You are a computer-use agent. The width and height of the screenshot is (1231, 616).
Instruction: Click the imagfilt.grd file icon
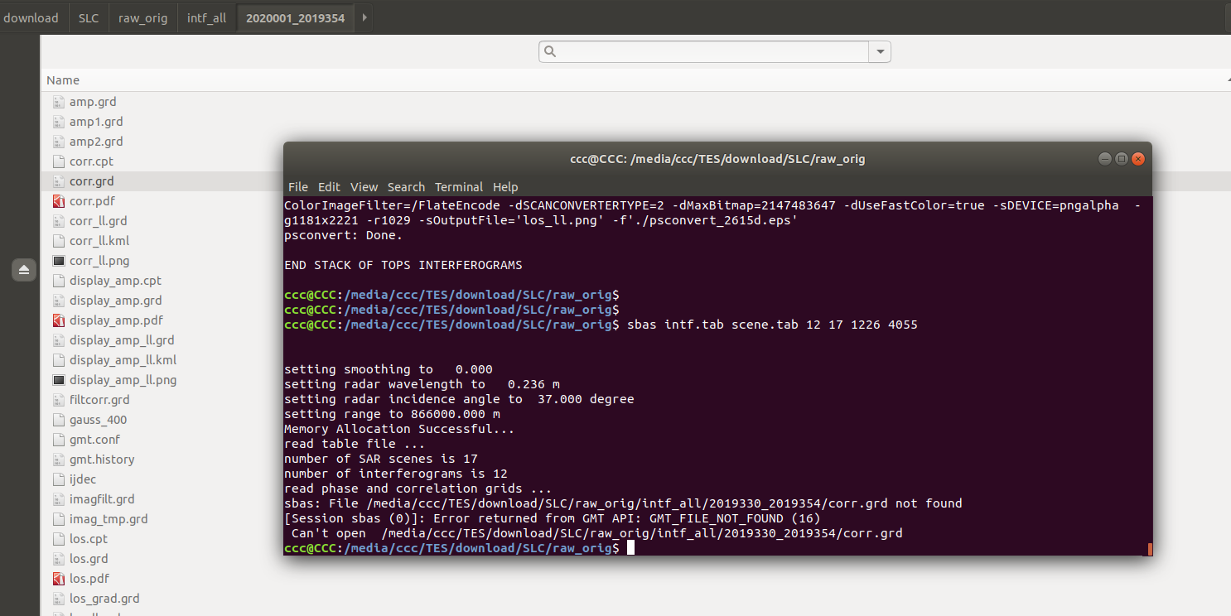pyautogui.click(x=58, y=499)
